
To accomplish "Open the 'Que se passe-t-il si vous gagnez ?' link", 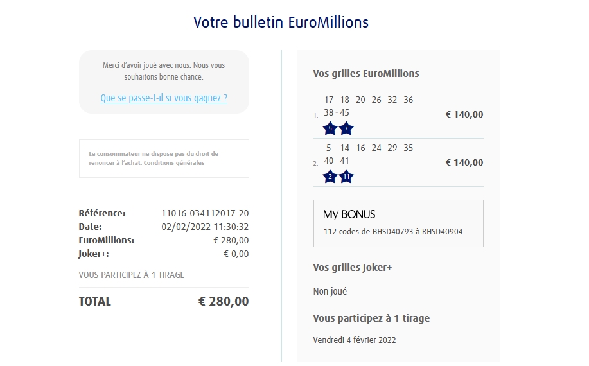I will point(164,98).
